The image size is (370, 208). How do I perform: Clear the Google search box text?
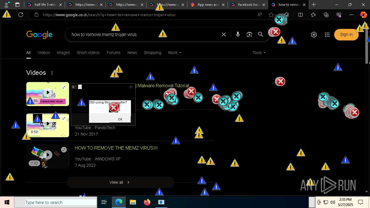pos(224,34)
